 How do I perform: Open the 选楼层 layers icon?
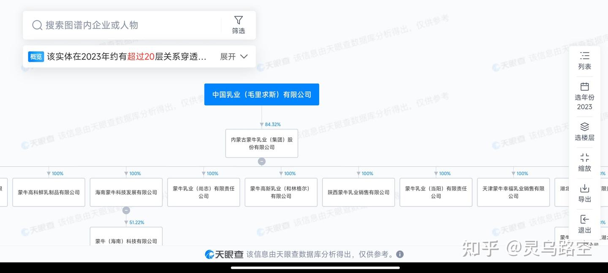pos(585,127)
